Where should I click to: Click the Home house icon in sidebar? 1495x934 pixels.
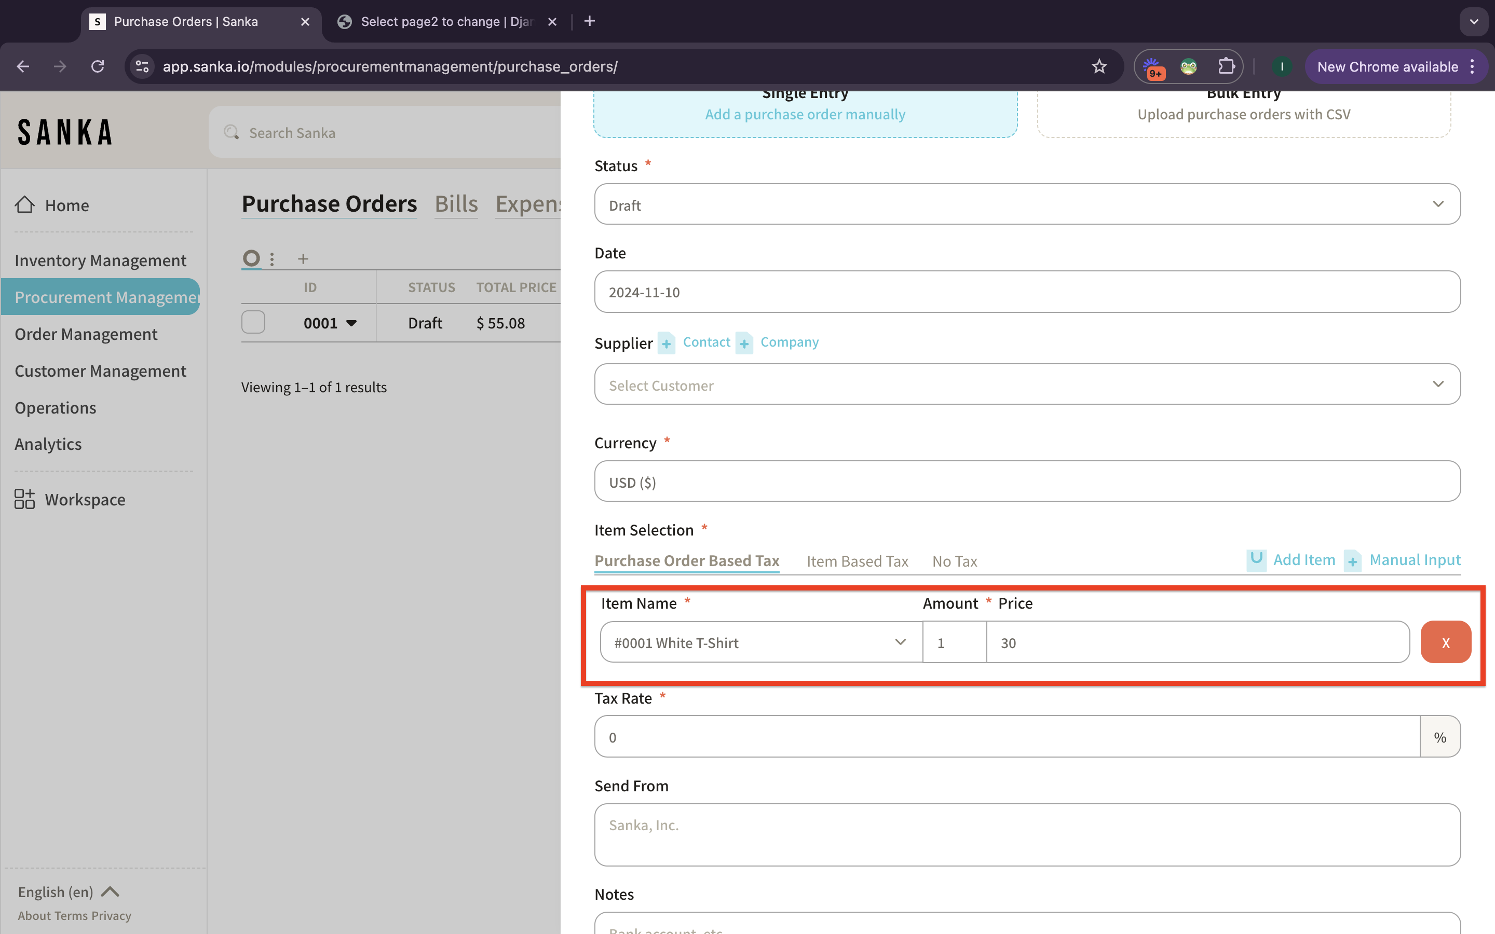pos(25,204)
